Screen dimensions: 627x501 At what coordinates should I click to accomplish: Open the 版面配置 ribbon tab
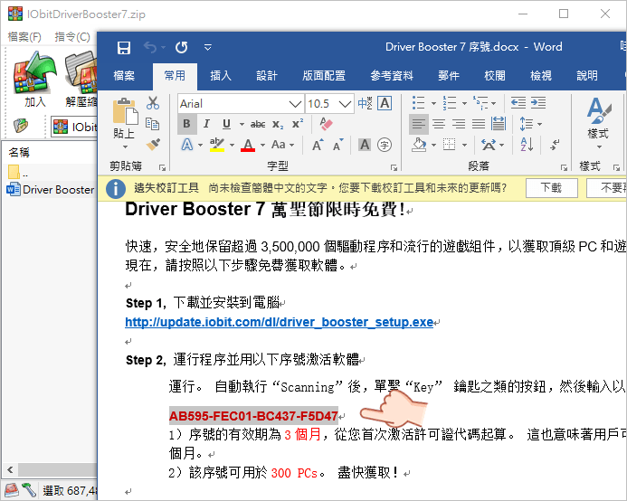[324, 76]
